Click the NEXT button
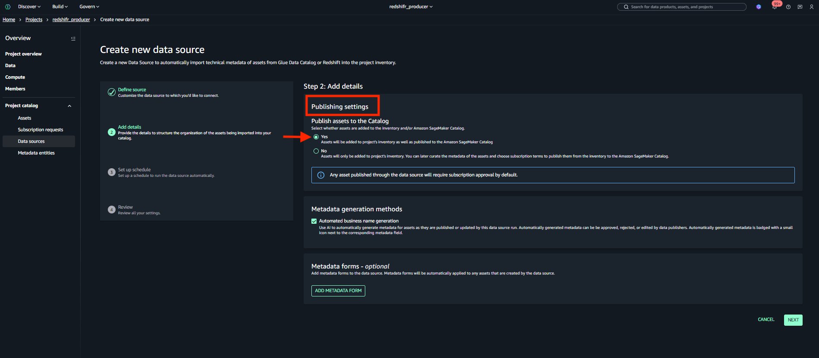 click(x=793, y=320)
